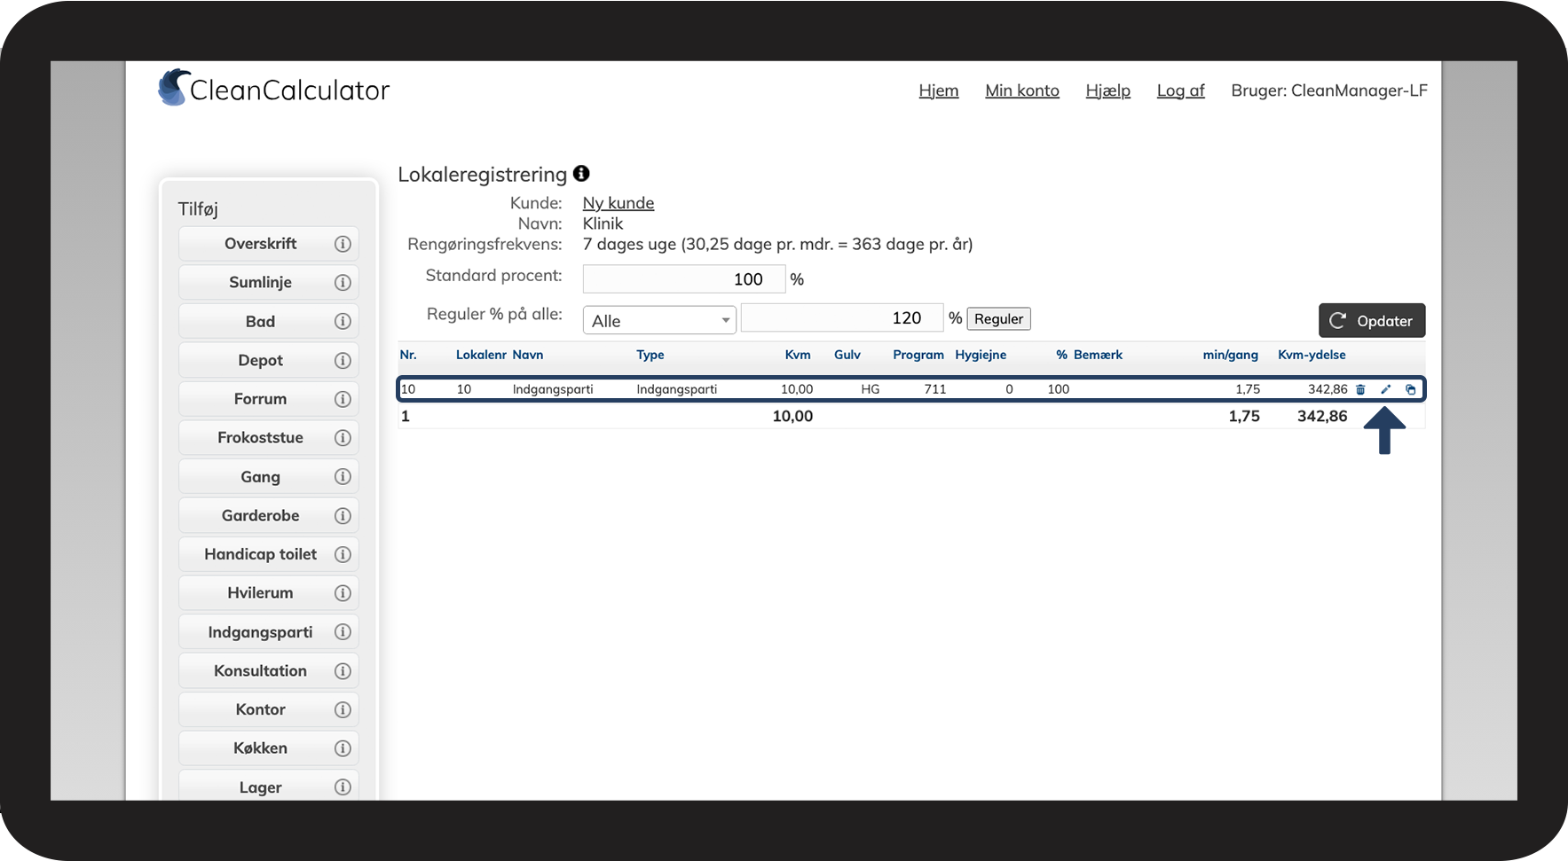Click the Gulv column header
Image resolution: width=1568 pixels, height=861 pixels.
pos(847,355)
